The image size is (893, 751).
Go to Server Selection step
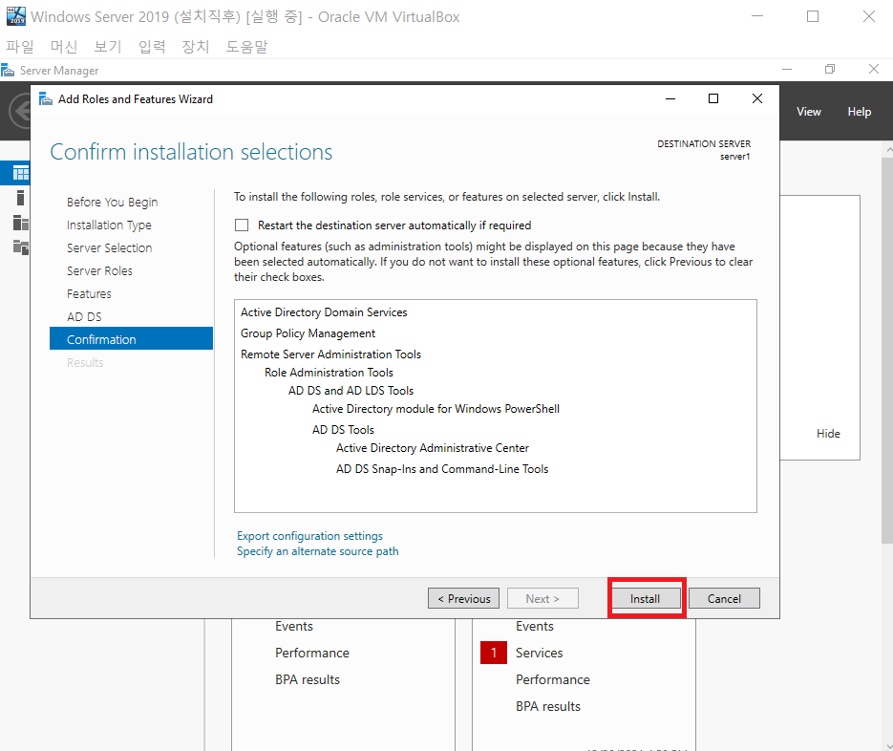(x=109, y=247)
